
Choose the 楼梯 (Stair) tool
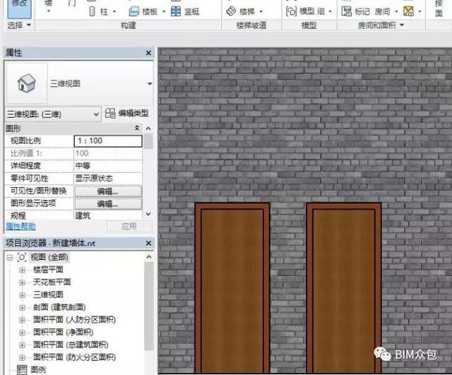[242, 12]
